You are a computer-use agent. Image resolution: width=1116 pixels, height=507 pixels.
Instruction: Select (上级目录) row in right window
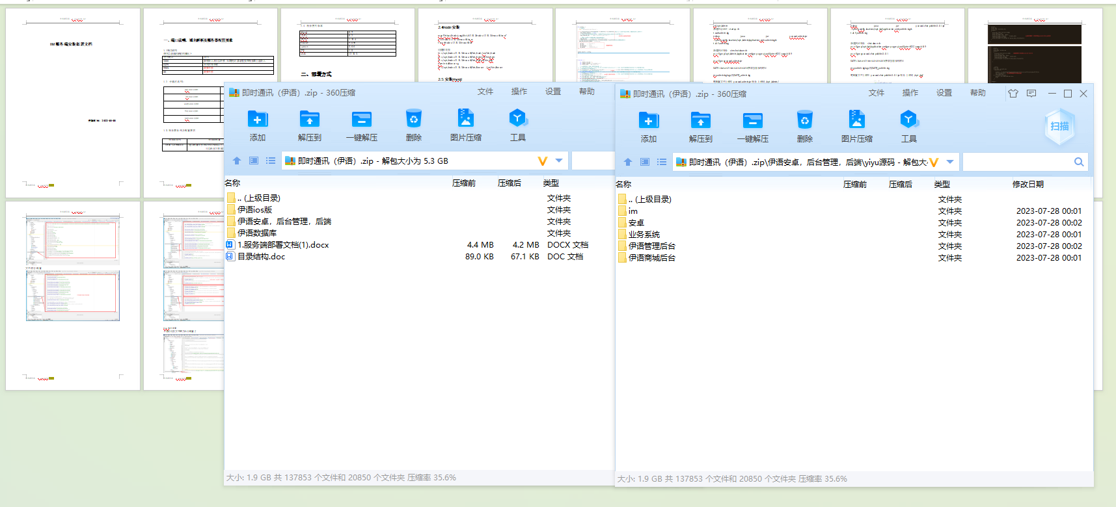click(x=649, y=200)
